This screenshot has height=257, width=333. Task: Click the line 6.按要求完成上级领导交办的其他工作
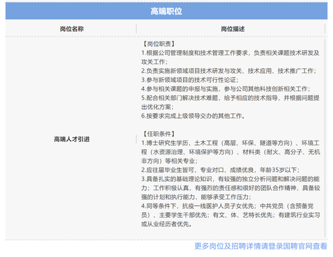193,116
